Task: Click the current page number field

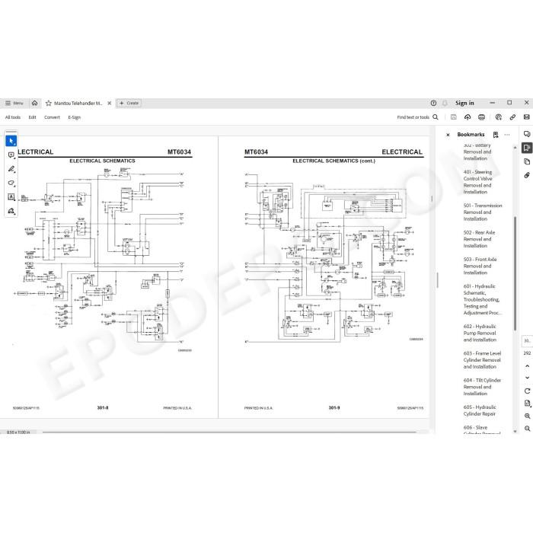Action: point(527,340)
